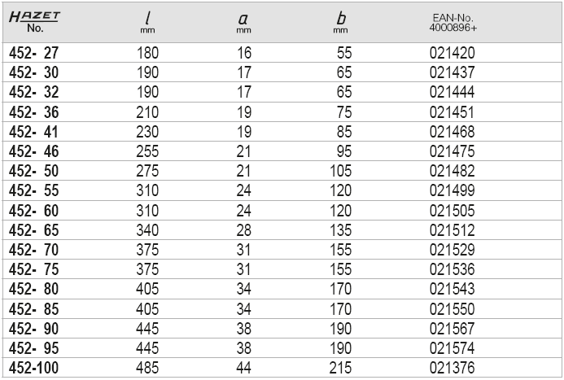Click EAN number 021529
This screenshot has width=564, height=380.
click(453, 250)
